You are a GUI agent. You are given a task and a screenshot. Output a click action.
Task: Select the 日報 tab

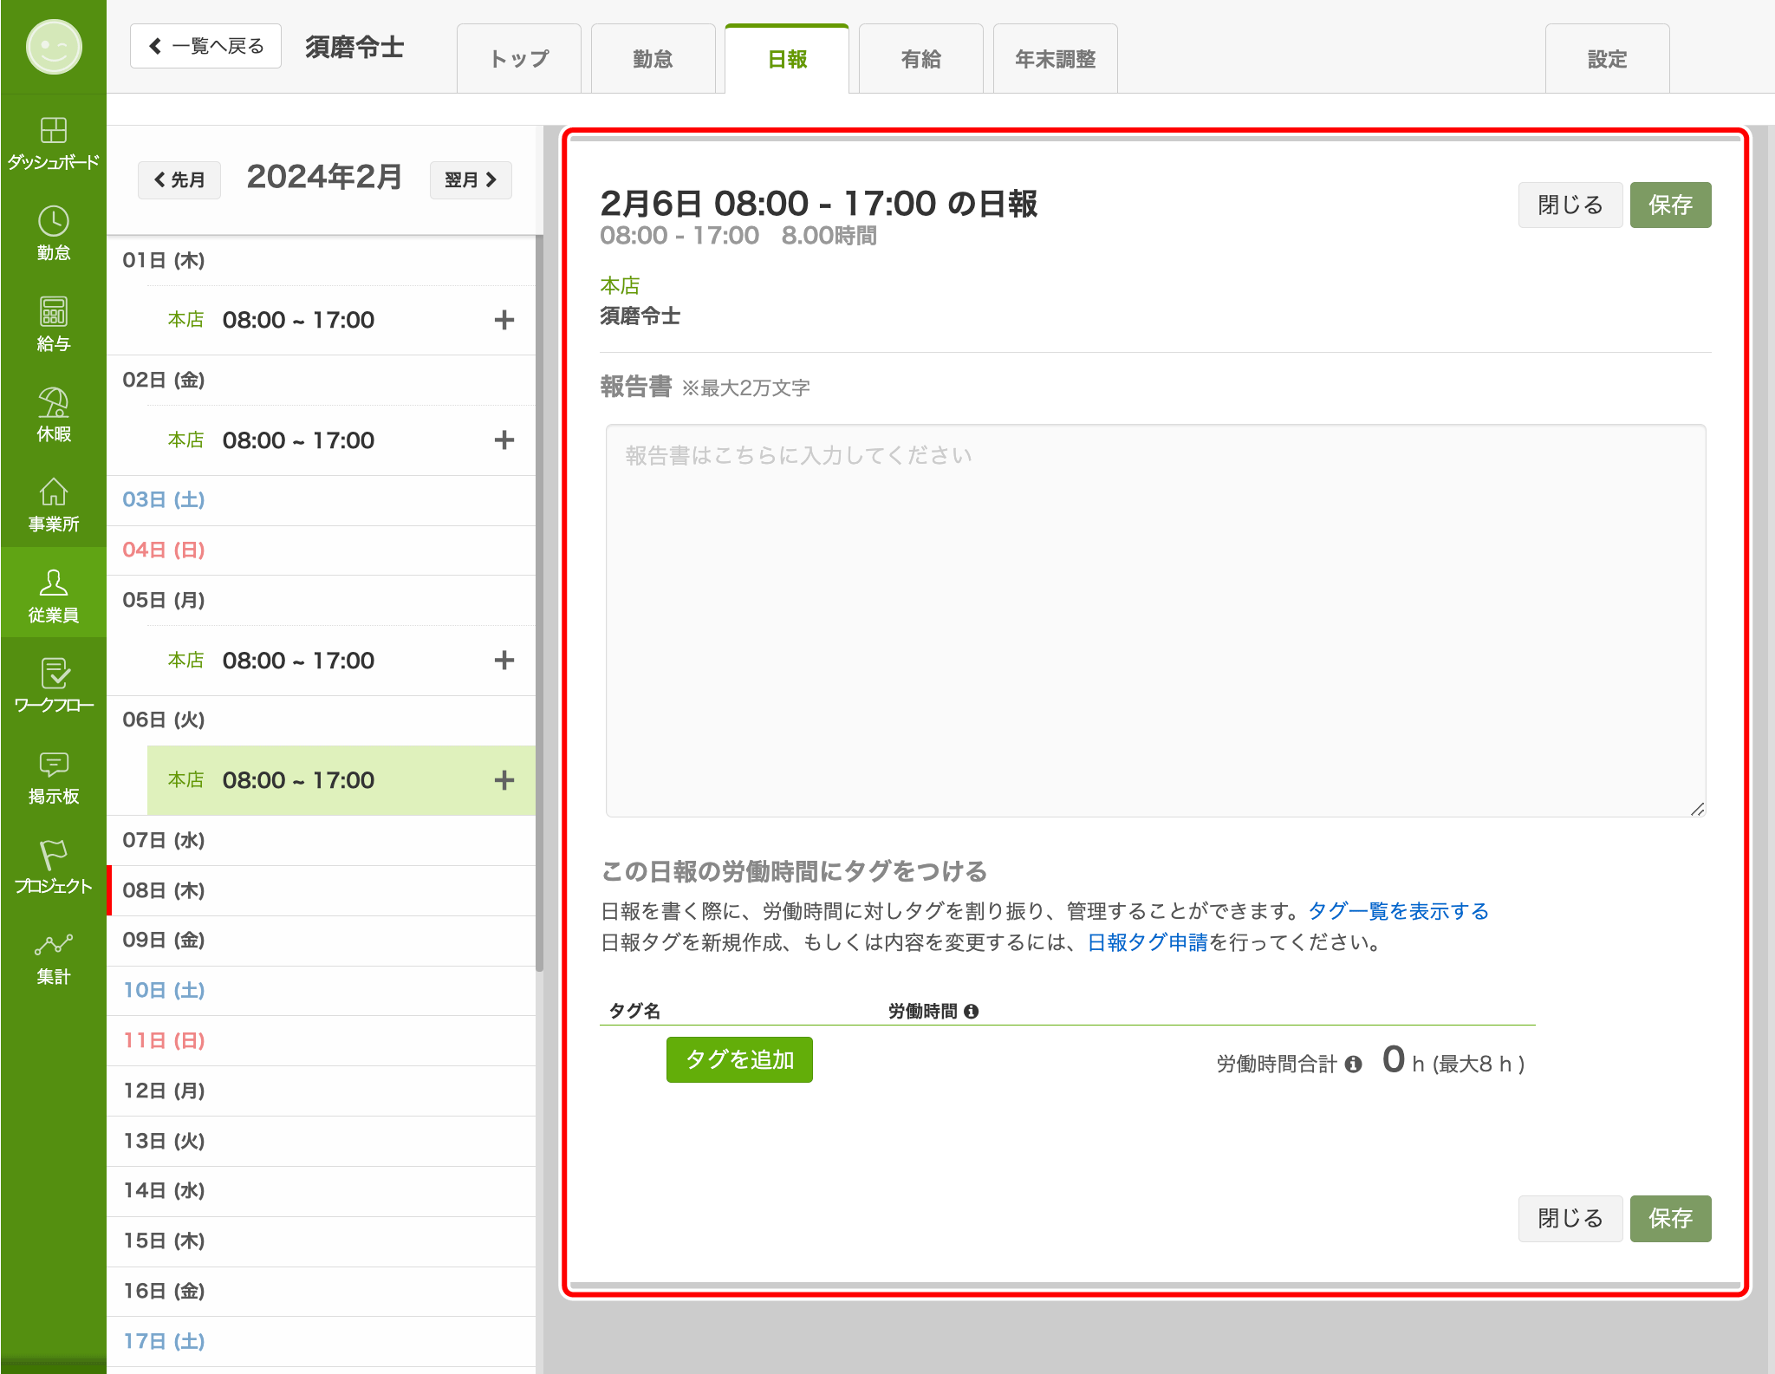[787, 59]
